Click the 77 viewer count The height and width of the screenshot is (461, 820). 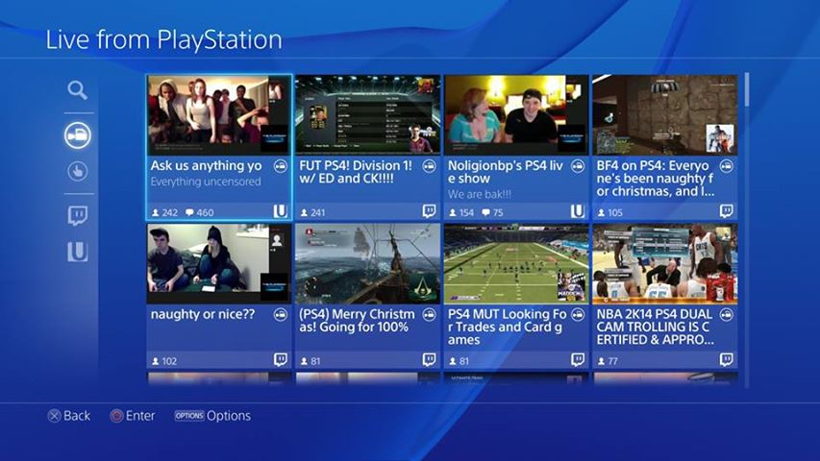613,361
